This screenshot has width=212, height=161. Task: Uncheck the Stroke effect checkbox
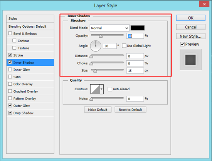coord(10,55)
